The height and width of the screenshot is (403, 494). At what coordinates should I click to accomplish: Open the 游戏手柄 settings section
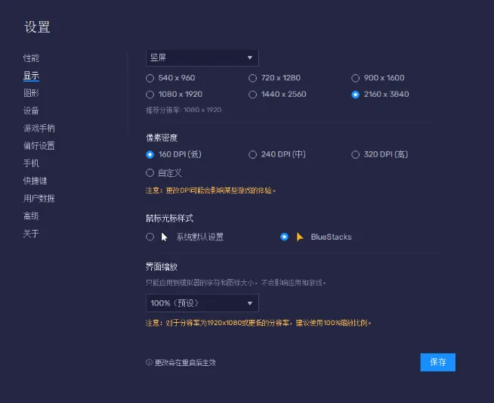pos(39,128)
